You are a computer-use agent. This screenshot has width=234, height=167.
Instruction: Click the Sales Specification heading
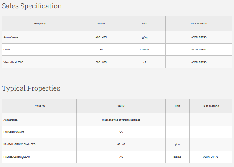point(32,6)
